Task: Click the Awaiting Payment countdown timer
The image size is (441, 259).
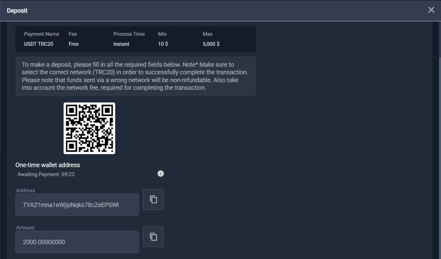Action: coord(46,174)
